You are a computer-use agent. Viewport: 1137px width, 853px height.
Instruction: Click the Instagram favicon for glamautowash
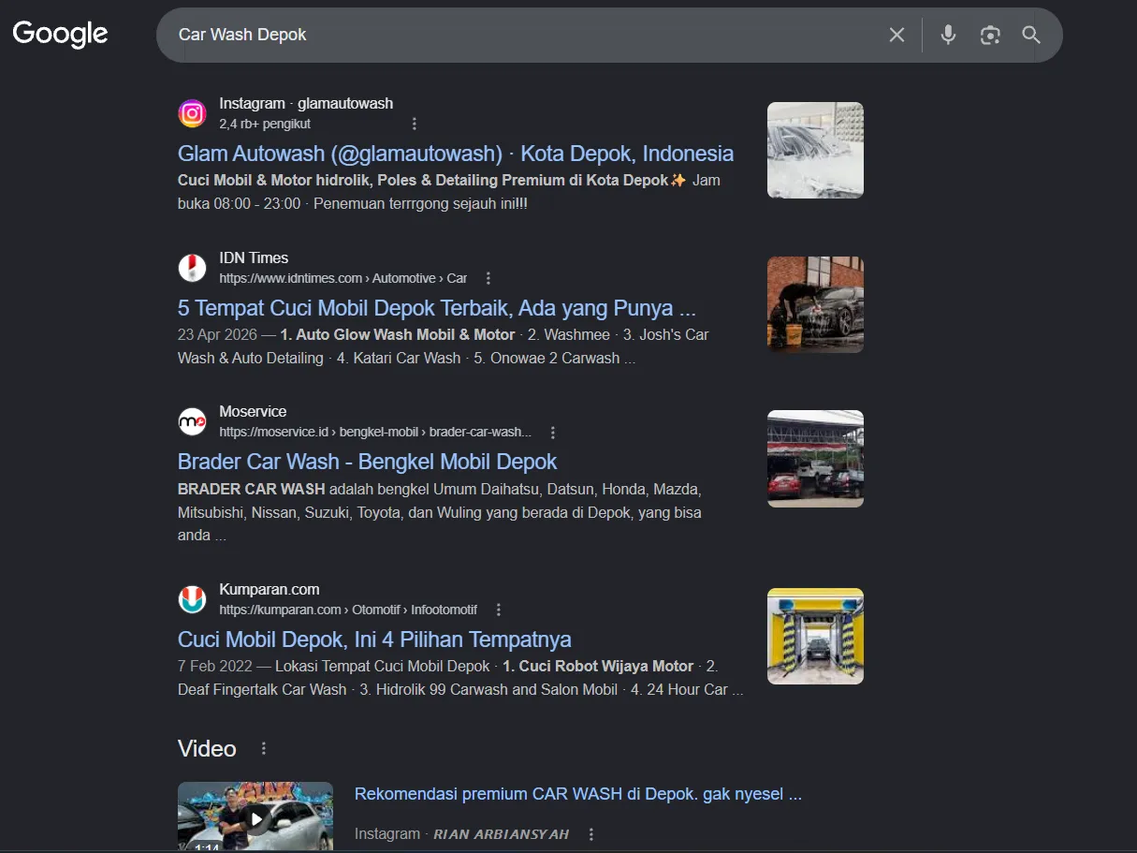coord(192,113)
